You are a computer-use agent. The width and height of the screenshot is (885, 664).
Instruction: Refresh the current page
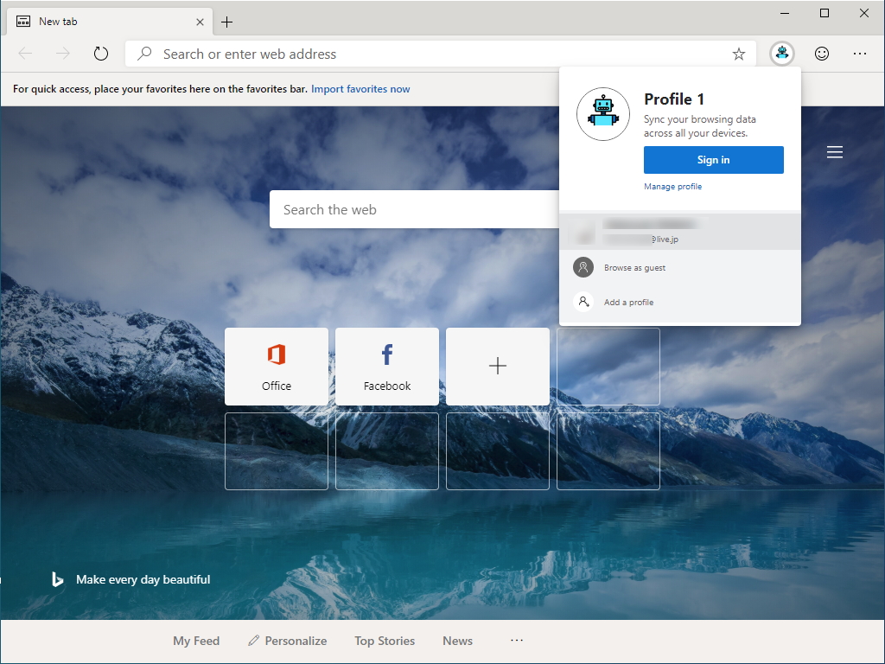100,53
